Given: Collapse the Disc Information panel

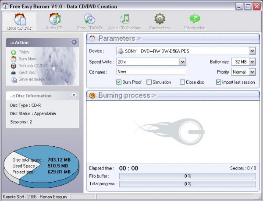Looking at the screenshot, I should (x=74, y=95).
